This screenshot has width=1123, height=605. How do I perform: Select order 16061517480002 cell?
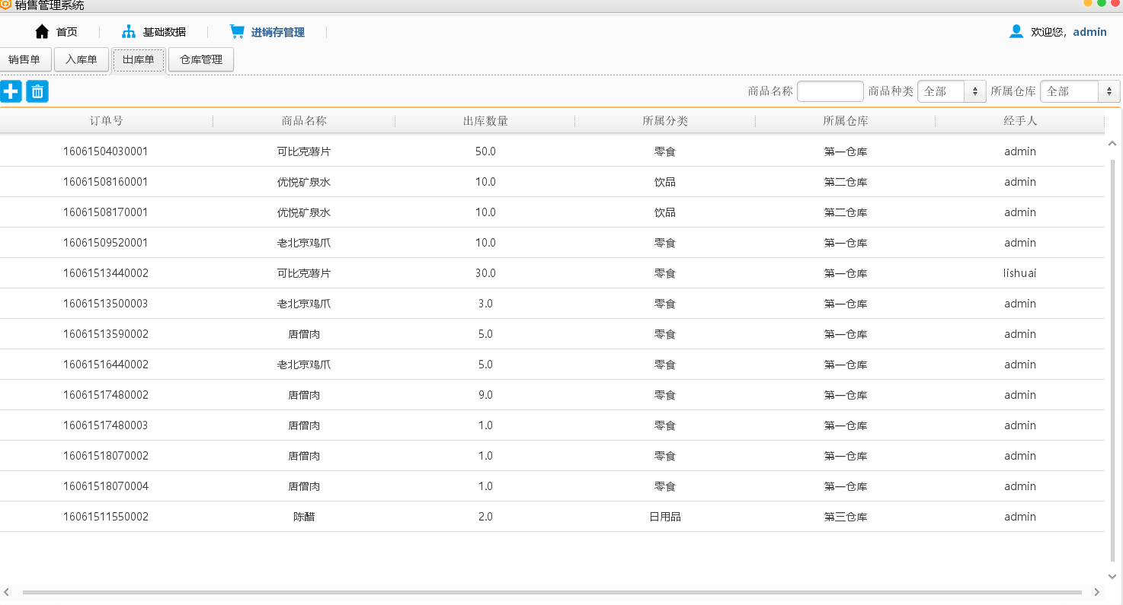point(106,395)
